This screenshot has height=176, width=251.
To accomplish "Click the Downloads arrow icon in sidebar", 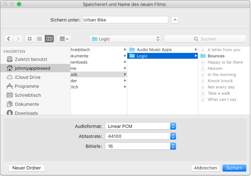I will 10,113.
